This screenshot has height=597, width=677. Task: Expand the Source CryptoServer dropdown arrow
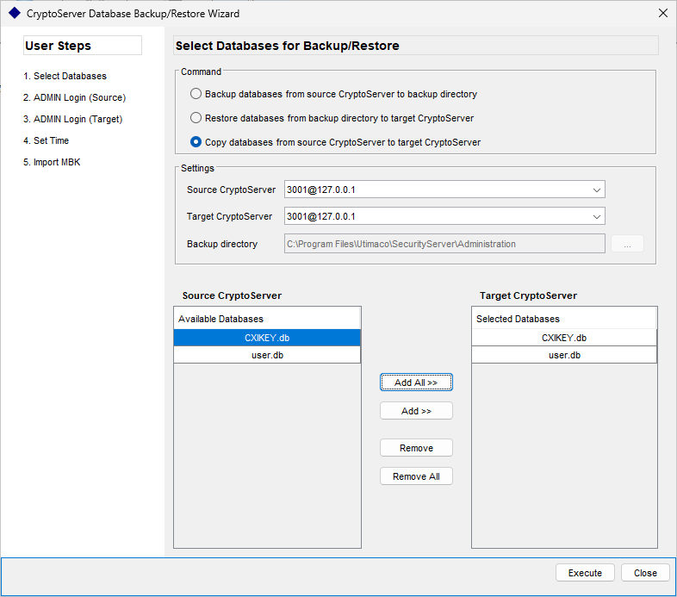[596, 190]
